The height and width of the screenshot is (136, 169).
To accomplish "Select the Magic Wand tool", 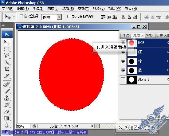I will pos(7,62).
